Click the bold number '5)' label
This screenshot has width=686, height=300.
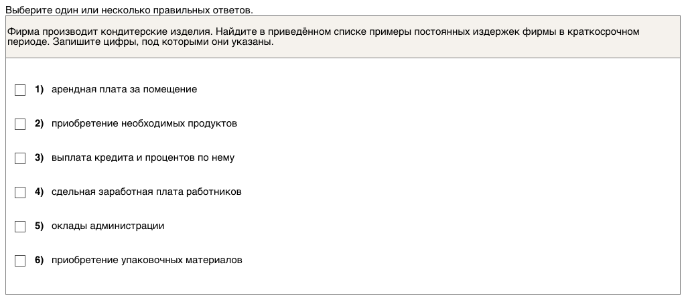point(39,226)
